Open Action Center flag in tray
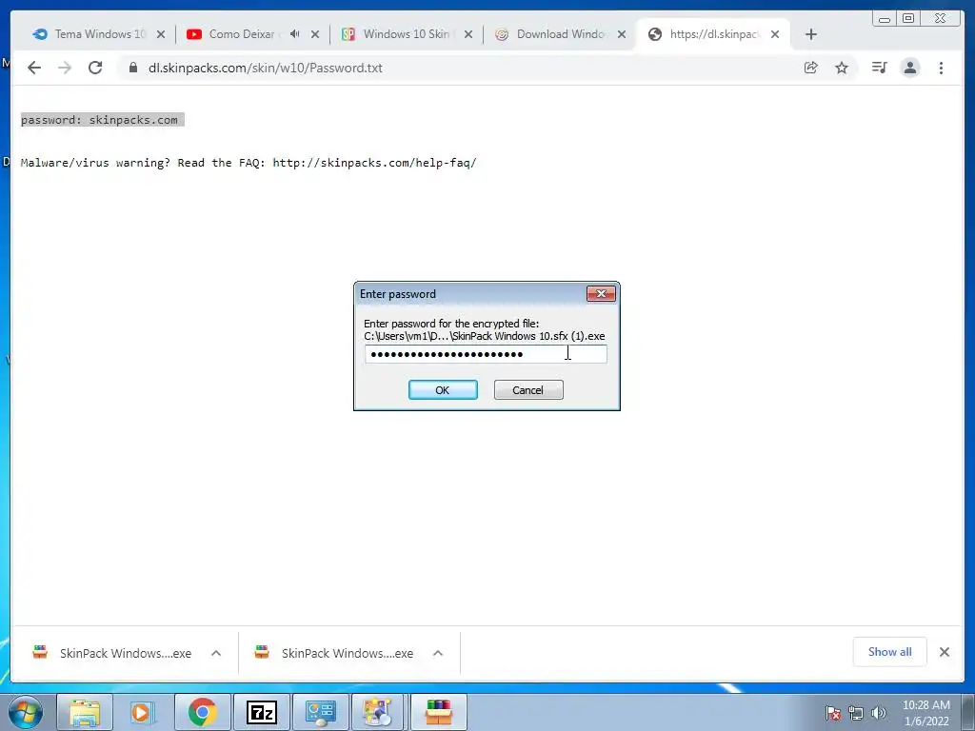The width and height of the screenshot is (975, 731). point(833,713)
